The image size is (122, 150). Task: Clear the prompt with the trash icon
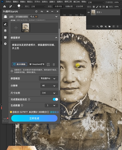point(54,64)
